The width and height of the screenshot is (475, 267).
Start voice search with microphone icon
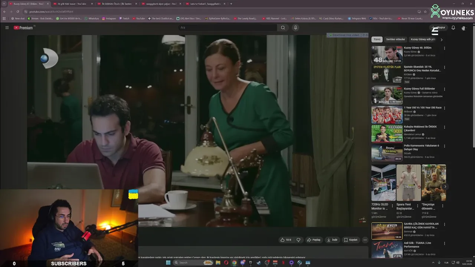point(295,27)
